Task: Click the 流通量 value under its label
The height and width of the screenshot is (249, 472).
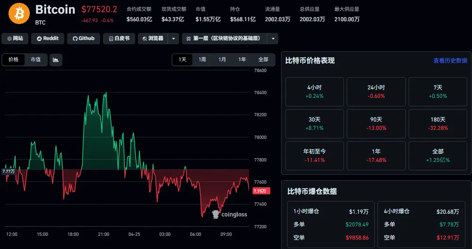Action: (277, 19)
